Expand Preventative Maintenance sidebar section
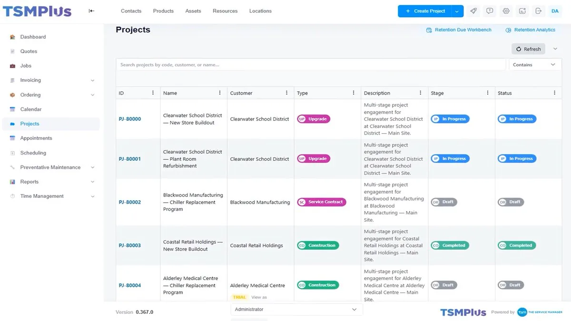 [x=92, y=167]
